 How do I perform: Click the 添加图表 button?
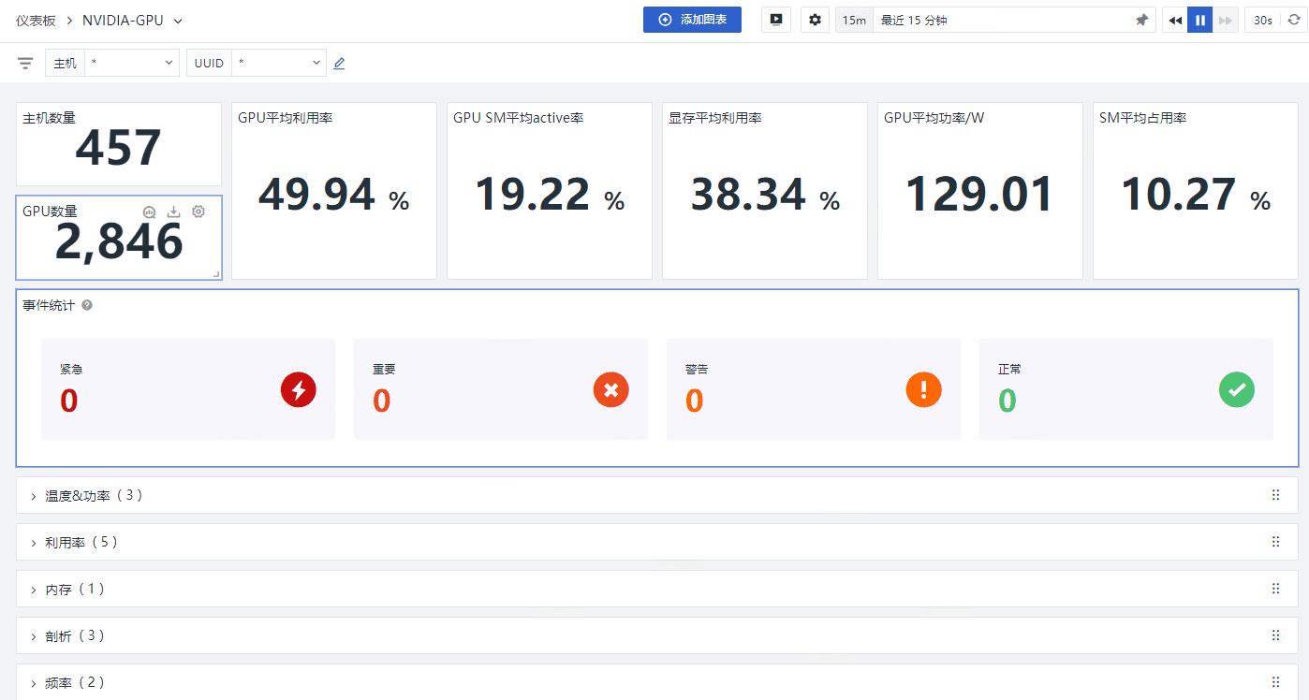click(692, 20)
